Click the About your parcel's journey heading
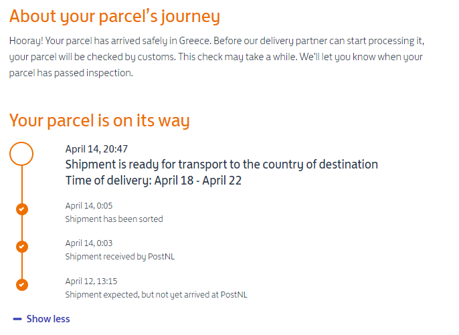Viewport: 459px width, 335px height. (x=114, y=17)
